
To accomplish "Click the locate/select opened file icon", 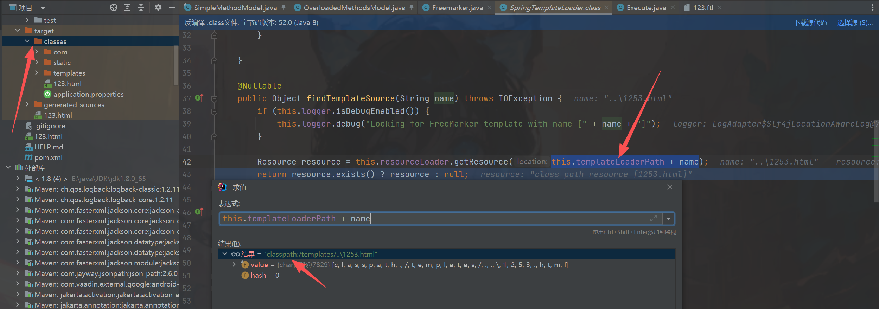I will tap(113, 7).
